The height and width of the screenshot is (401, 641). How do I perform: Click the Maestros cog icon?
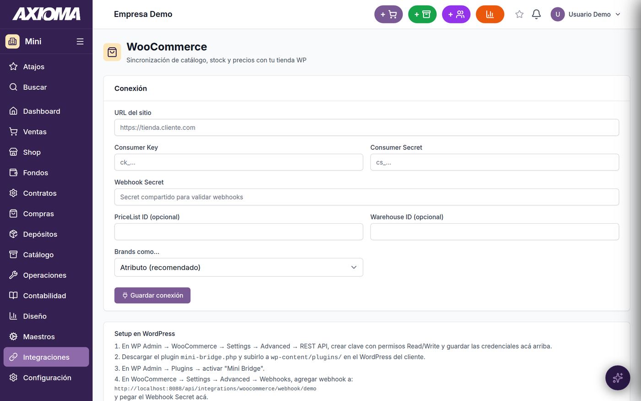(13, 336)
